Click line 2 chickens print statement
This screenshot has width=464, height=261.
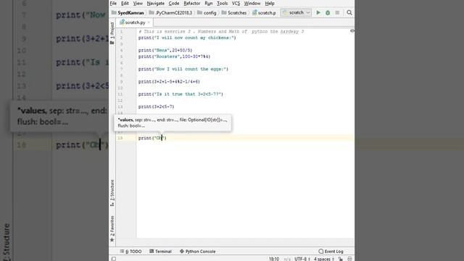coord(187,38)
